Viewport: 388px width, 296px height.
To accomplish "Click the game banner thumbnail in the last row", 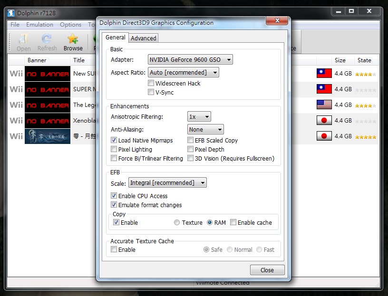I will coord(48,136).
